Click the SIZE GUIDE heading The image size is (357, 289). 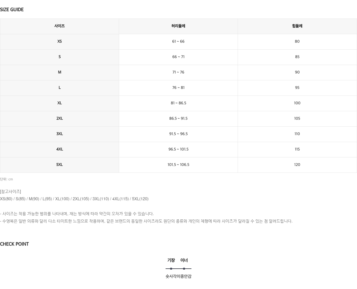[x=12, y=10]
